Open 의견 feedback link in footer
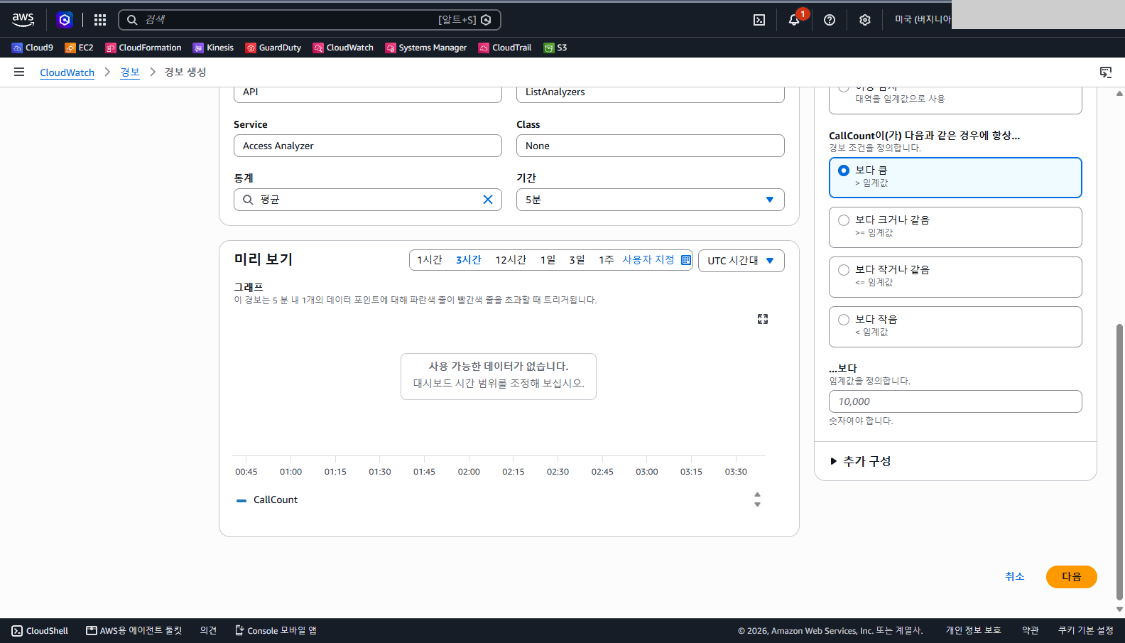Screen dimensions: 1125x643 (208, 630)
